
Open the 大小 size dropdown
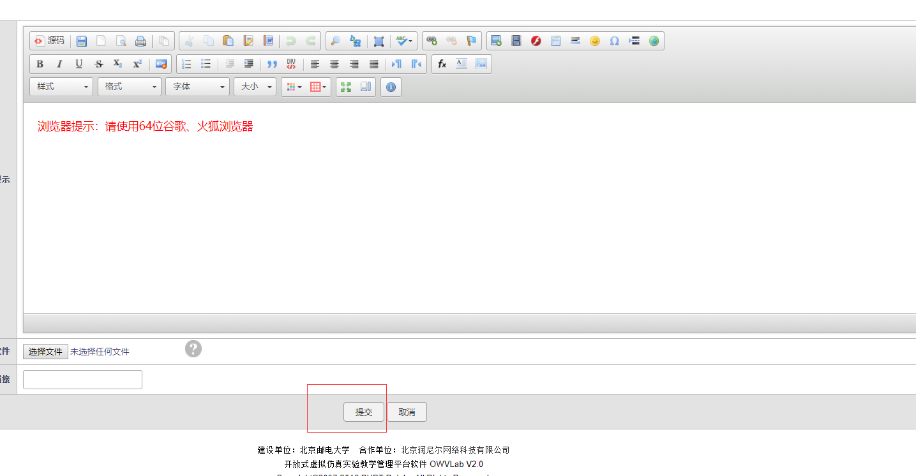click(x=255, y=87)
